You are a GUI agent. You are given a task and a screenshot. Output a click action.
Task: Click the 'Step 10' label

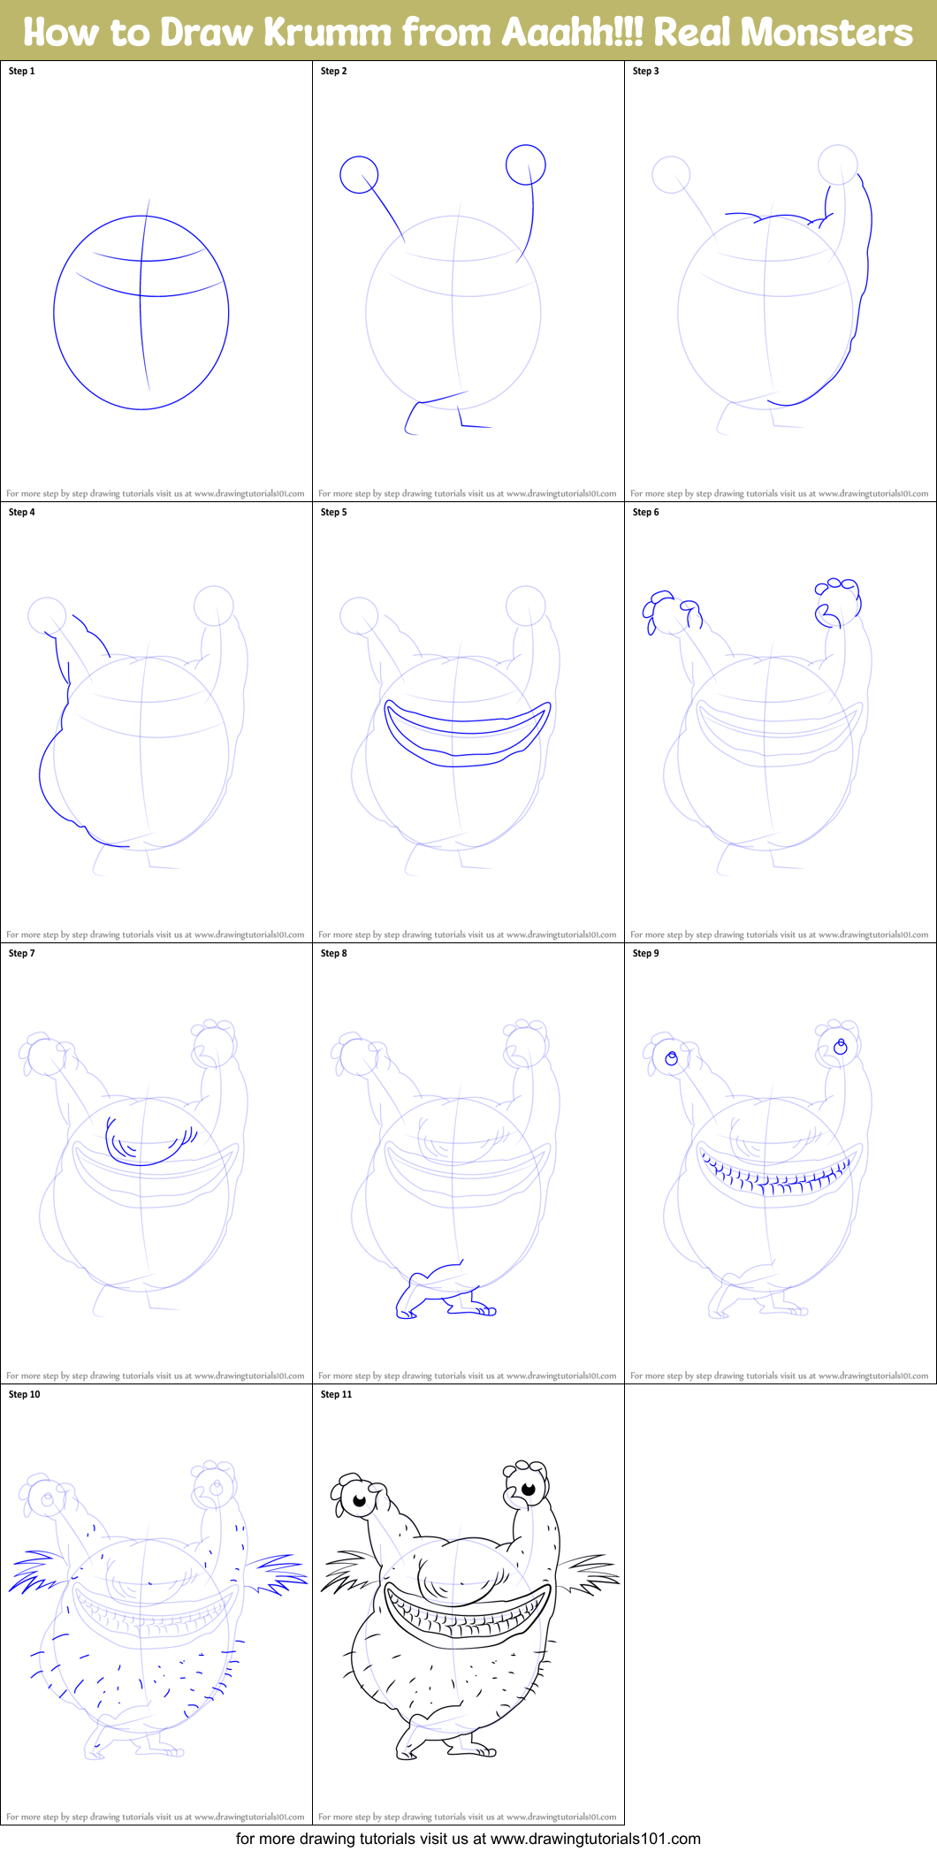click(24, 1394)
